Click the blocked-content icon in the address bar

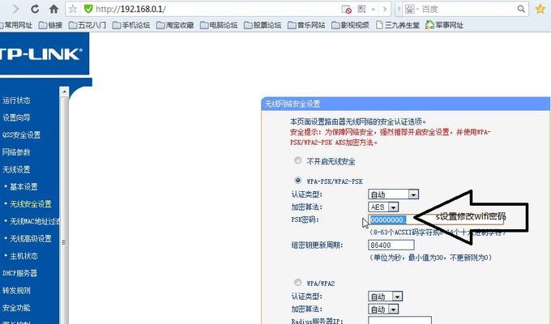pos(347,9)
